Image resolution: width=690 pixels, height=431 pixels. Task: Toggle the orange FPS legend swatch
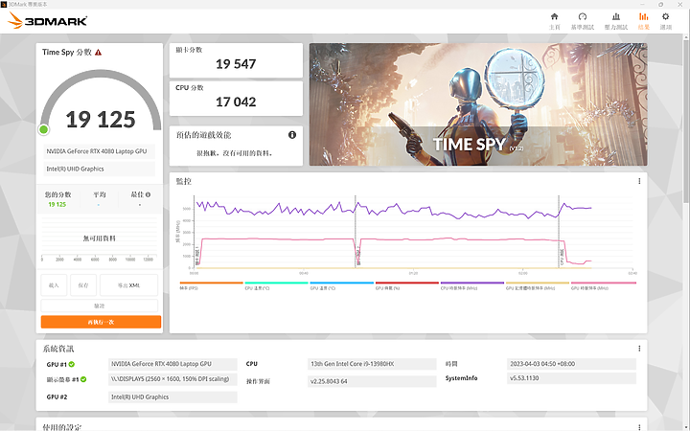click(211, 283)
